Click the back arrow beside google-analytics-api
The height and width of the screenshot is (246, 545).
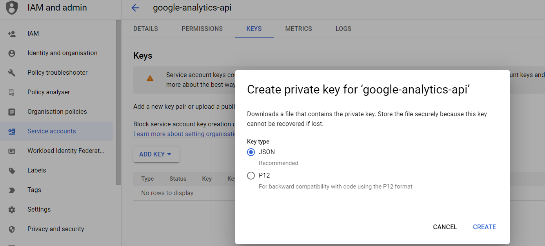[135, 8]
